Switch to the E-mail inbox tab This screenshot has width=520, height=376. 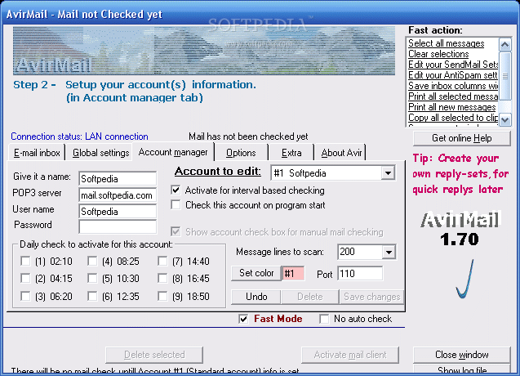pos(37,153)
